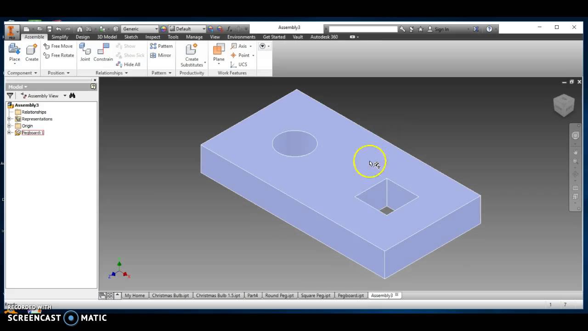Click the Sign In button

pyautogui.click(x=438, y=29)
